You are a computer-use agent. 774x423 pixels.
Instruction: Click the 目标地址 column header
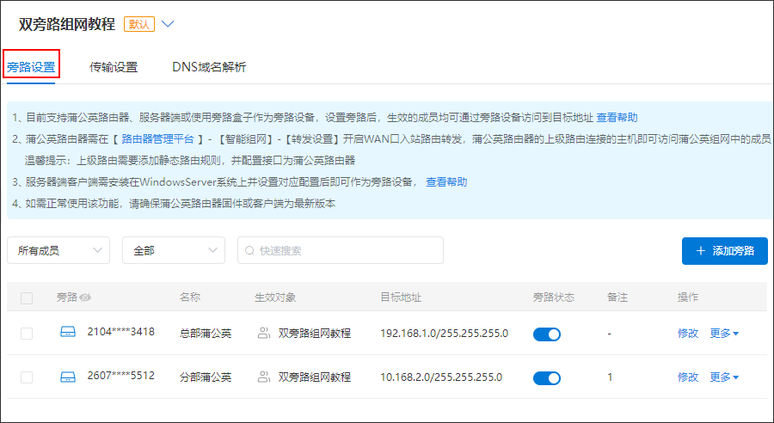pyautogui.click(x=401, y=297)
